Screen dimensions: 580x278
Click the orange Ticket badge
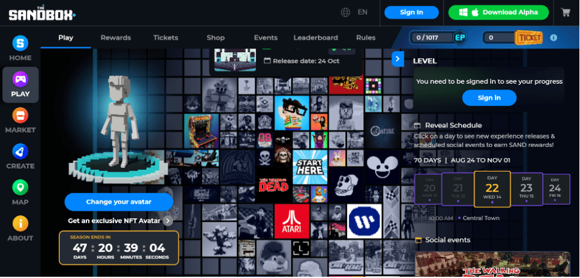(529, 38)
